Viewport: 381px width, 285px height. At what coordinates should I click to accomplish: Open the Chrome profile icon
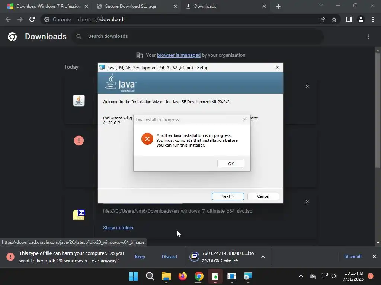(361, 19)
